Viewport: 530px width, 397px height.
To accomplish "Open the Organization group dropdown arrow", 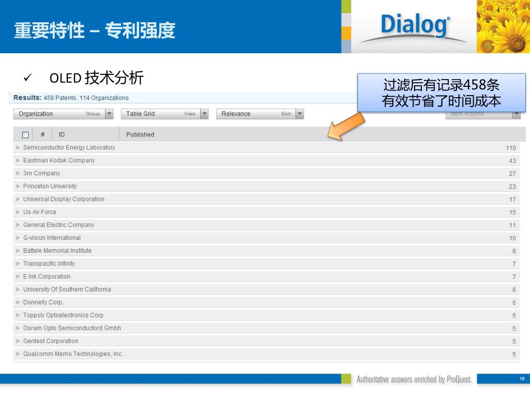I will [x=109, y=114].
